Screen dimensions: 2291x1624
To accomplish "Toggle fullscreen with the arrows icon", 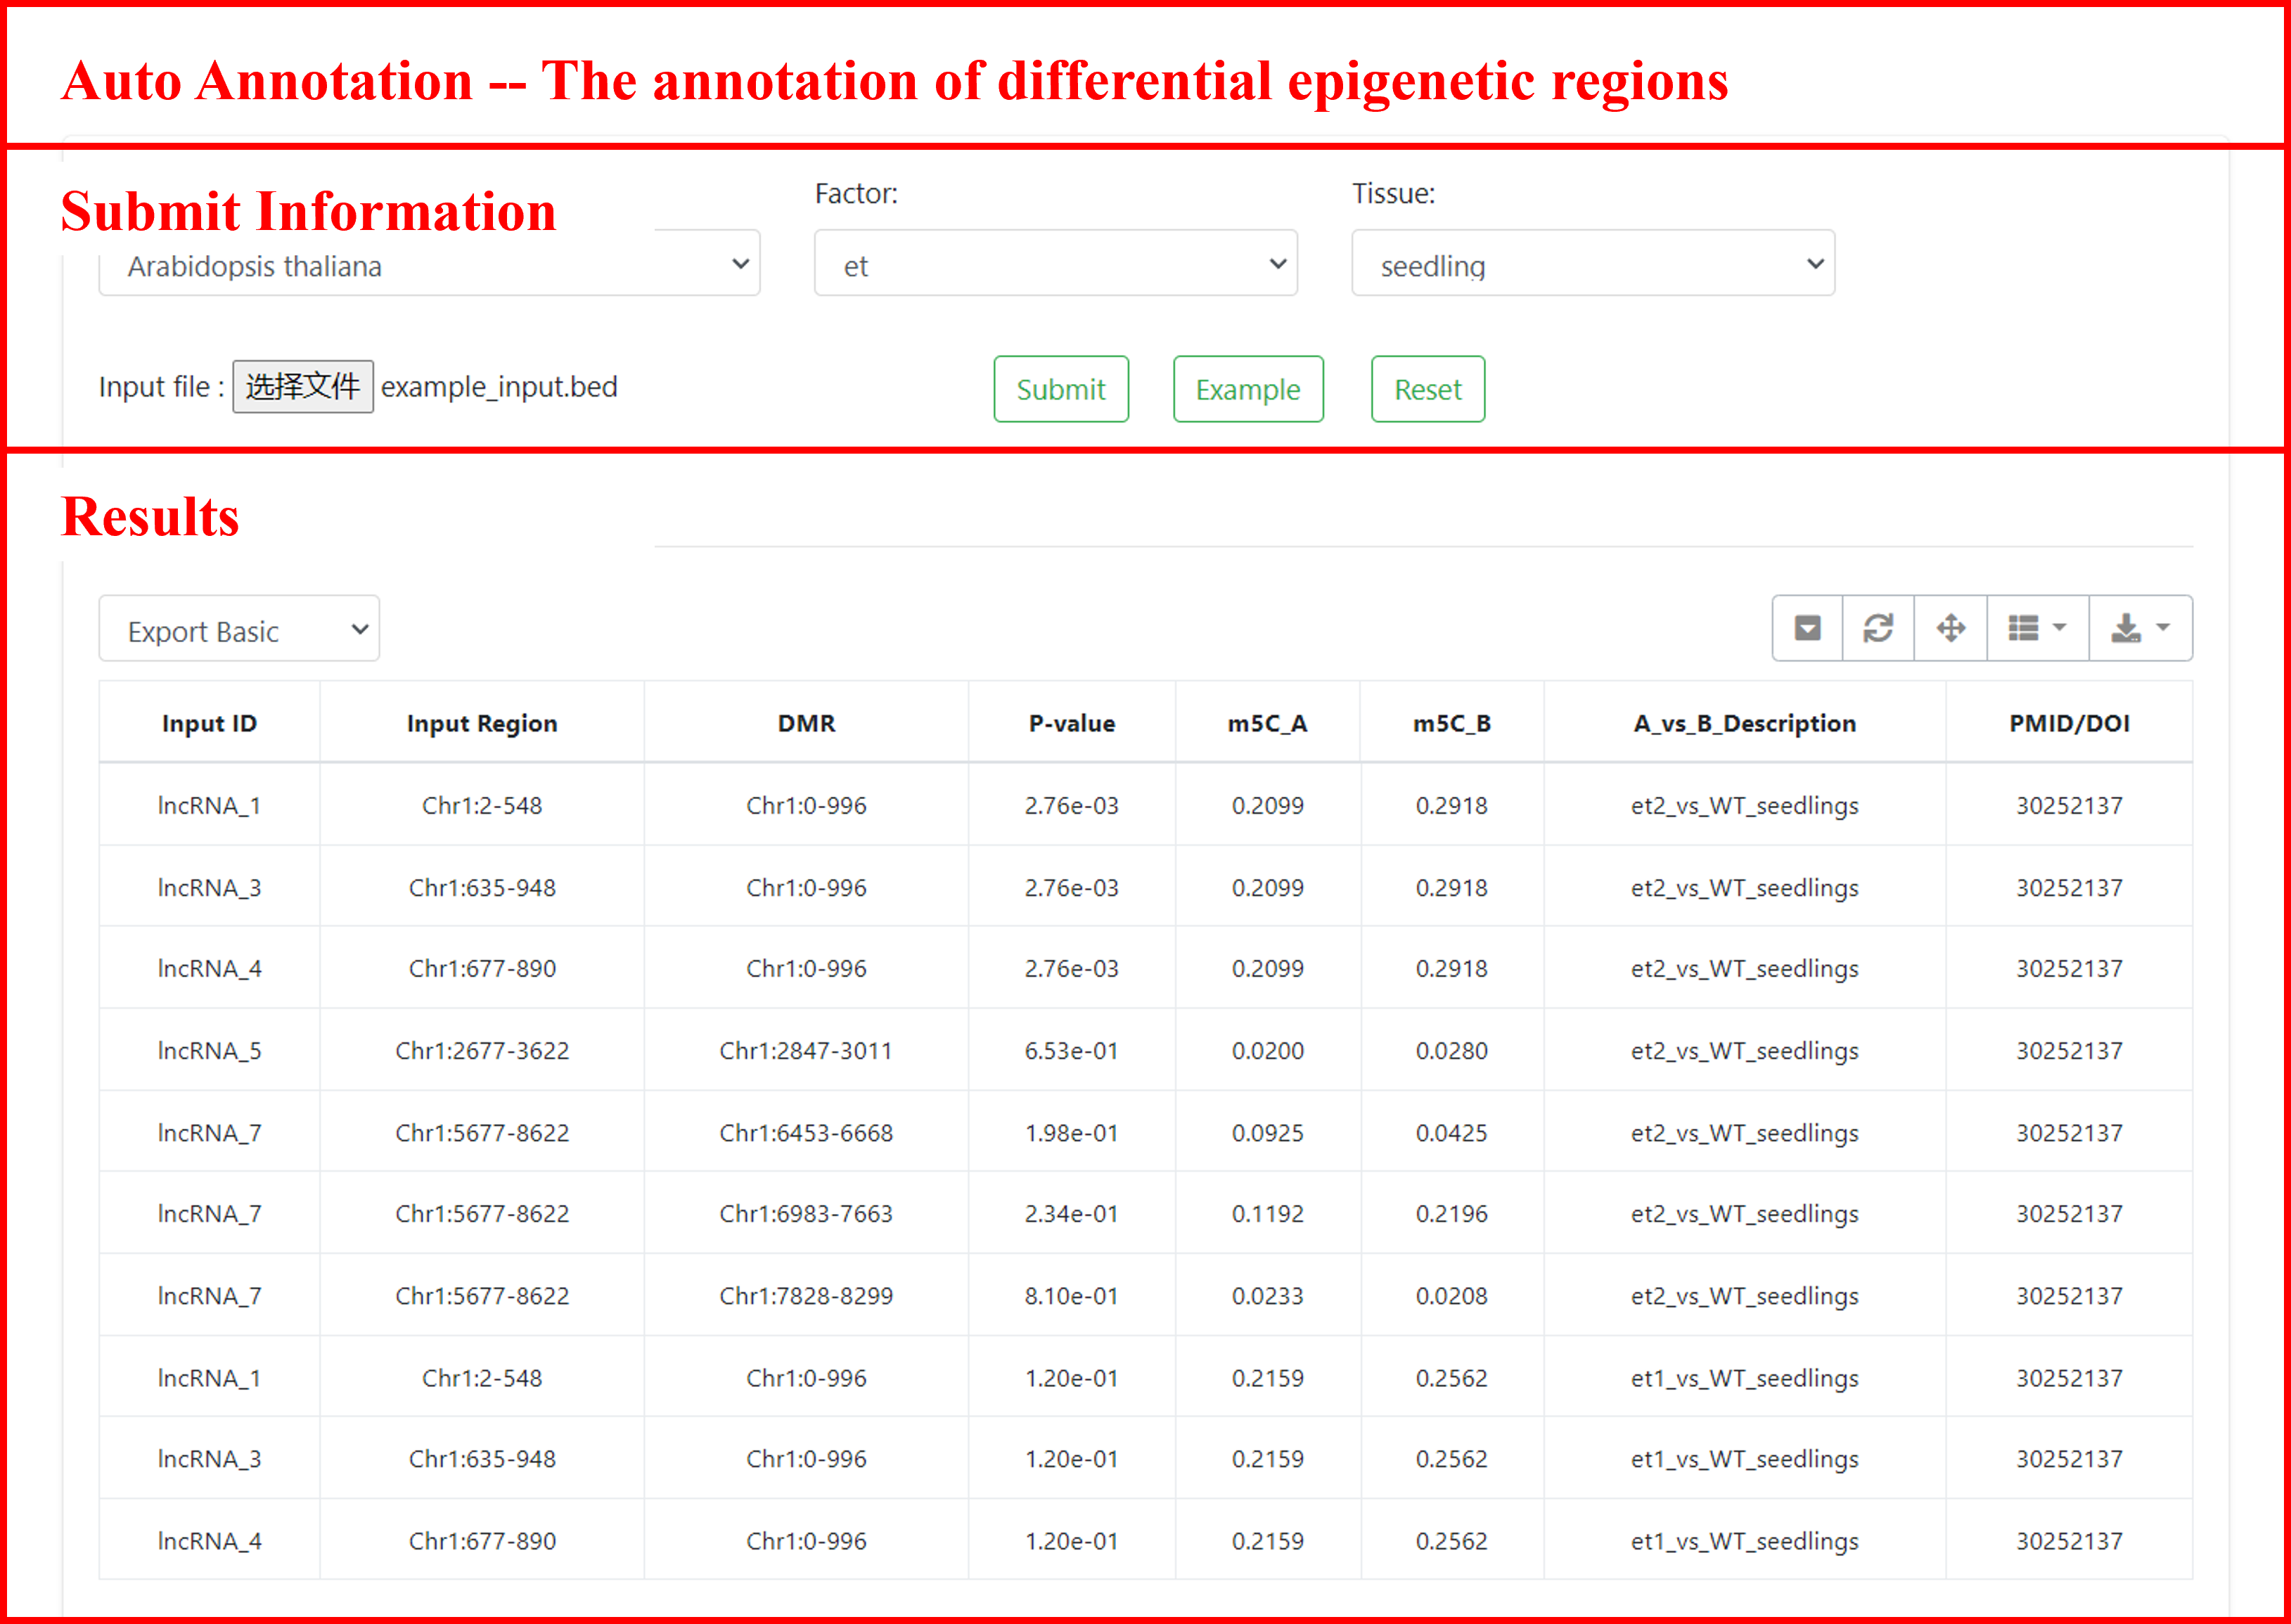I will [1950, 628].
